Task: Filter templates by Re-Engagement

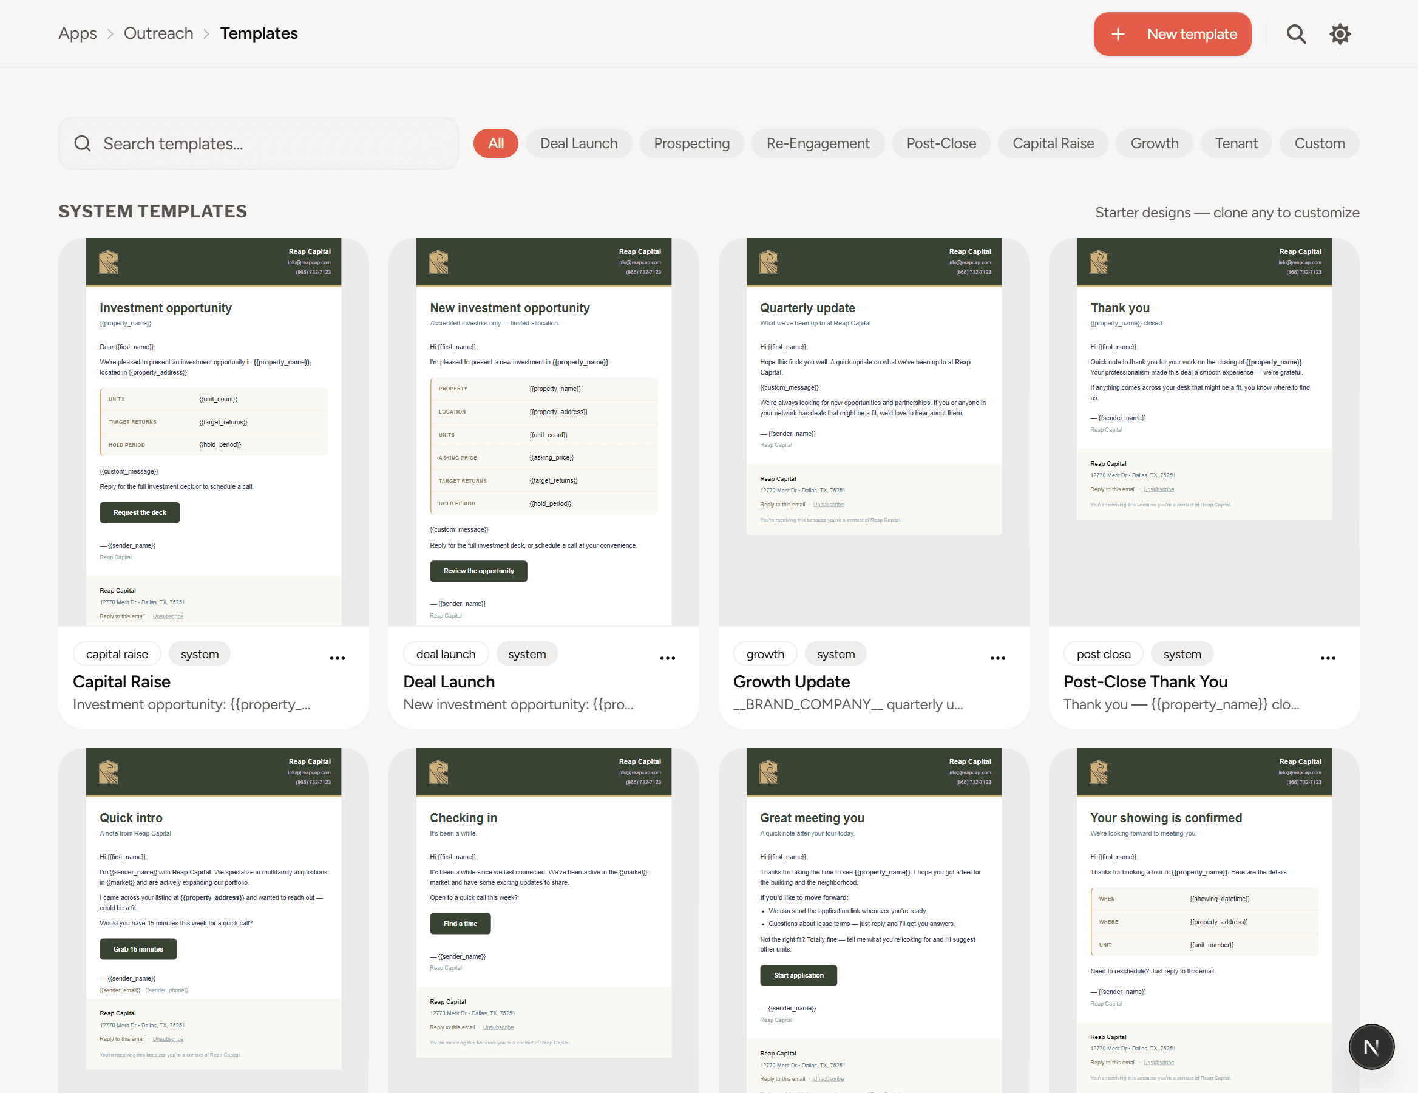Action: pyautogui.click(x=818, y=143)
